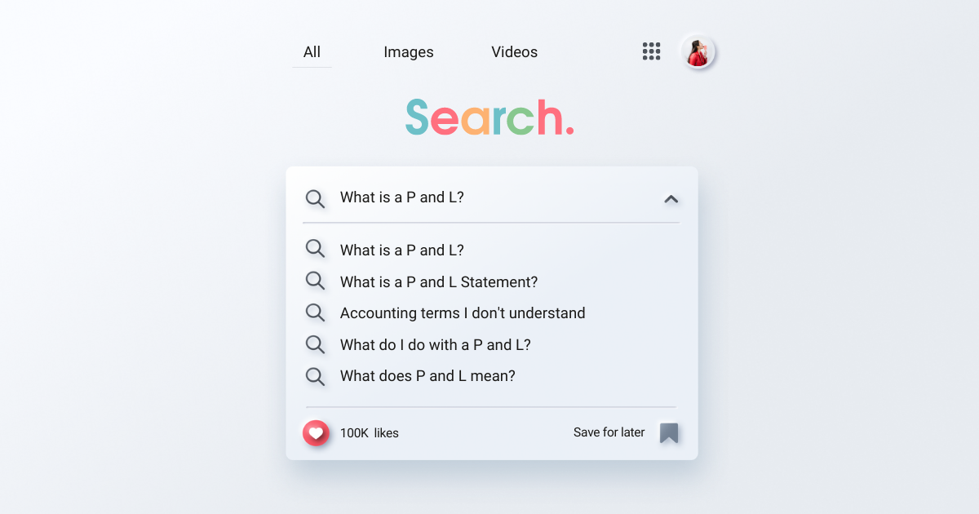
Task: Open the apps grid icon
Action: (651, 51)
